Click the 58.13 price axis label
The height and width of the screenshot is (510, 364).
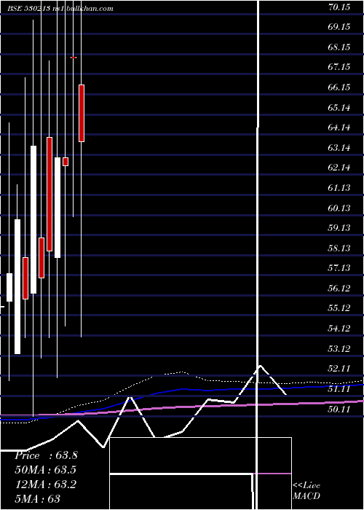[339, 248]
